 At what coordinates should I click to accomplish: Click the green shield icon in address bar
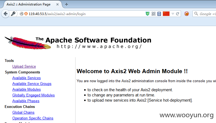[x=148, y=14]
